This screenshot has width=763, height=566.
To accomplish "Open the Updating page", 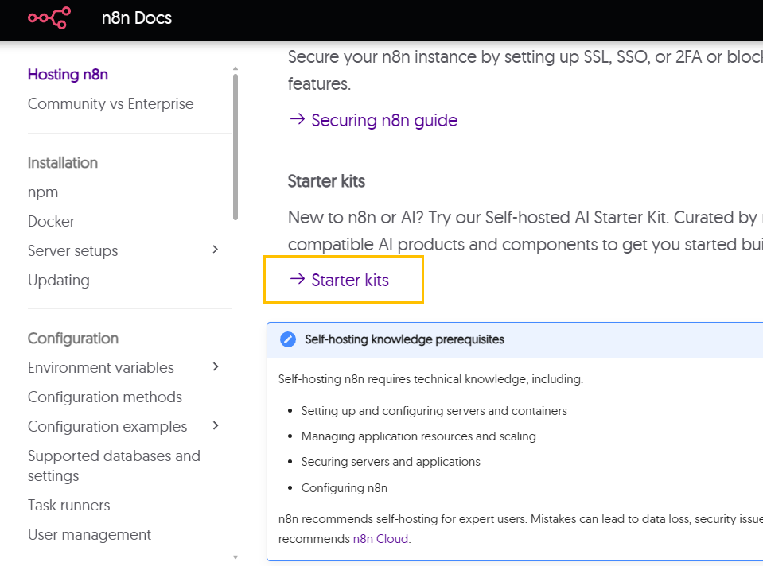I will pyautogui.click(x=59, y=281).
